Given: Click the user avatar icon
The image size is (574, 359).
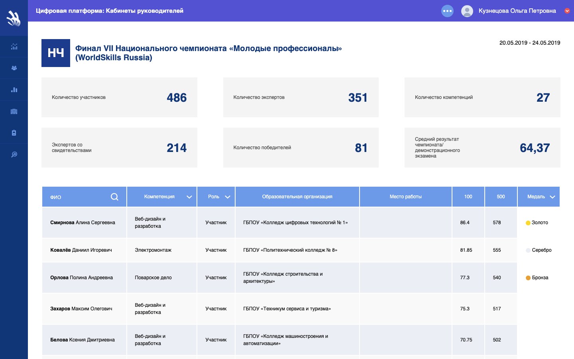Looking at the screenshot, I should (467, 11).
